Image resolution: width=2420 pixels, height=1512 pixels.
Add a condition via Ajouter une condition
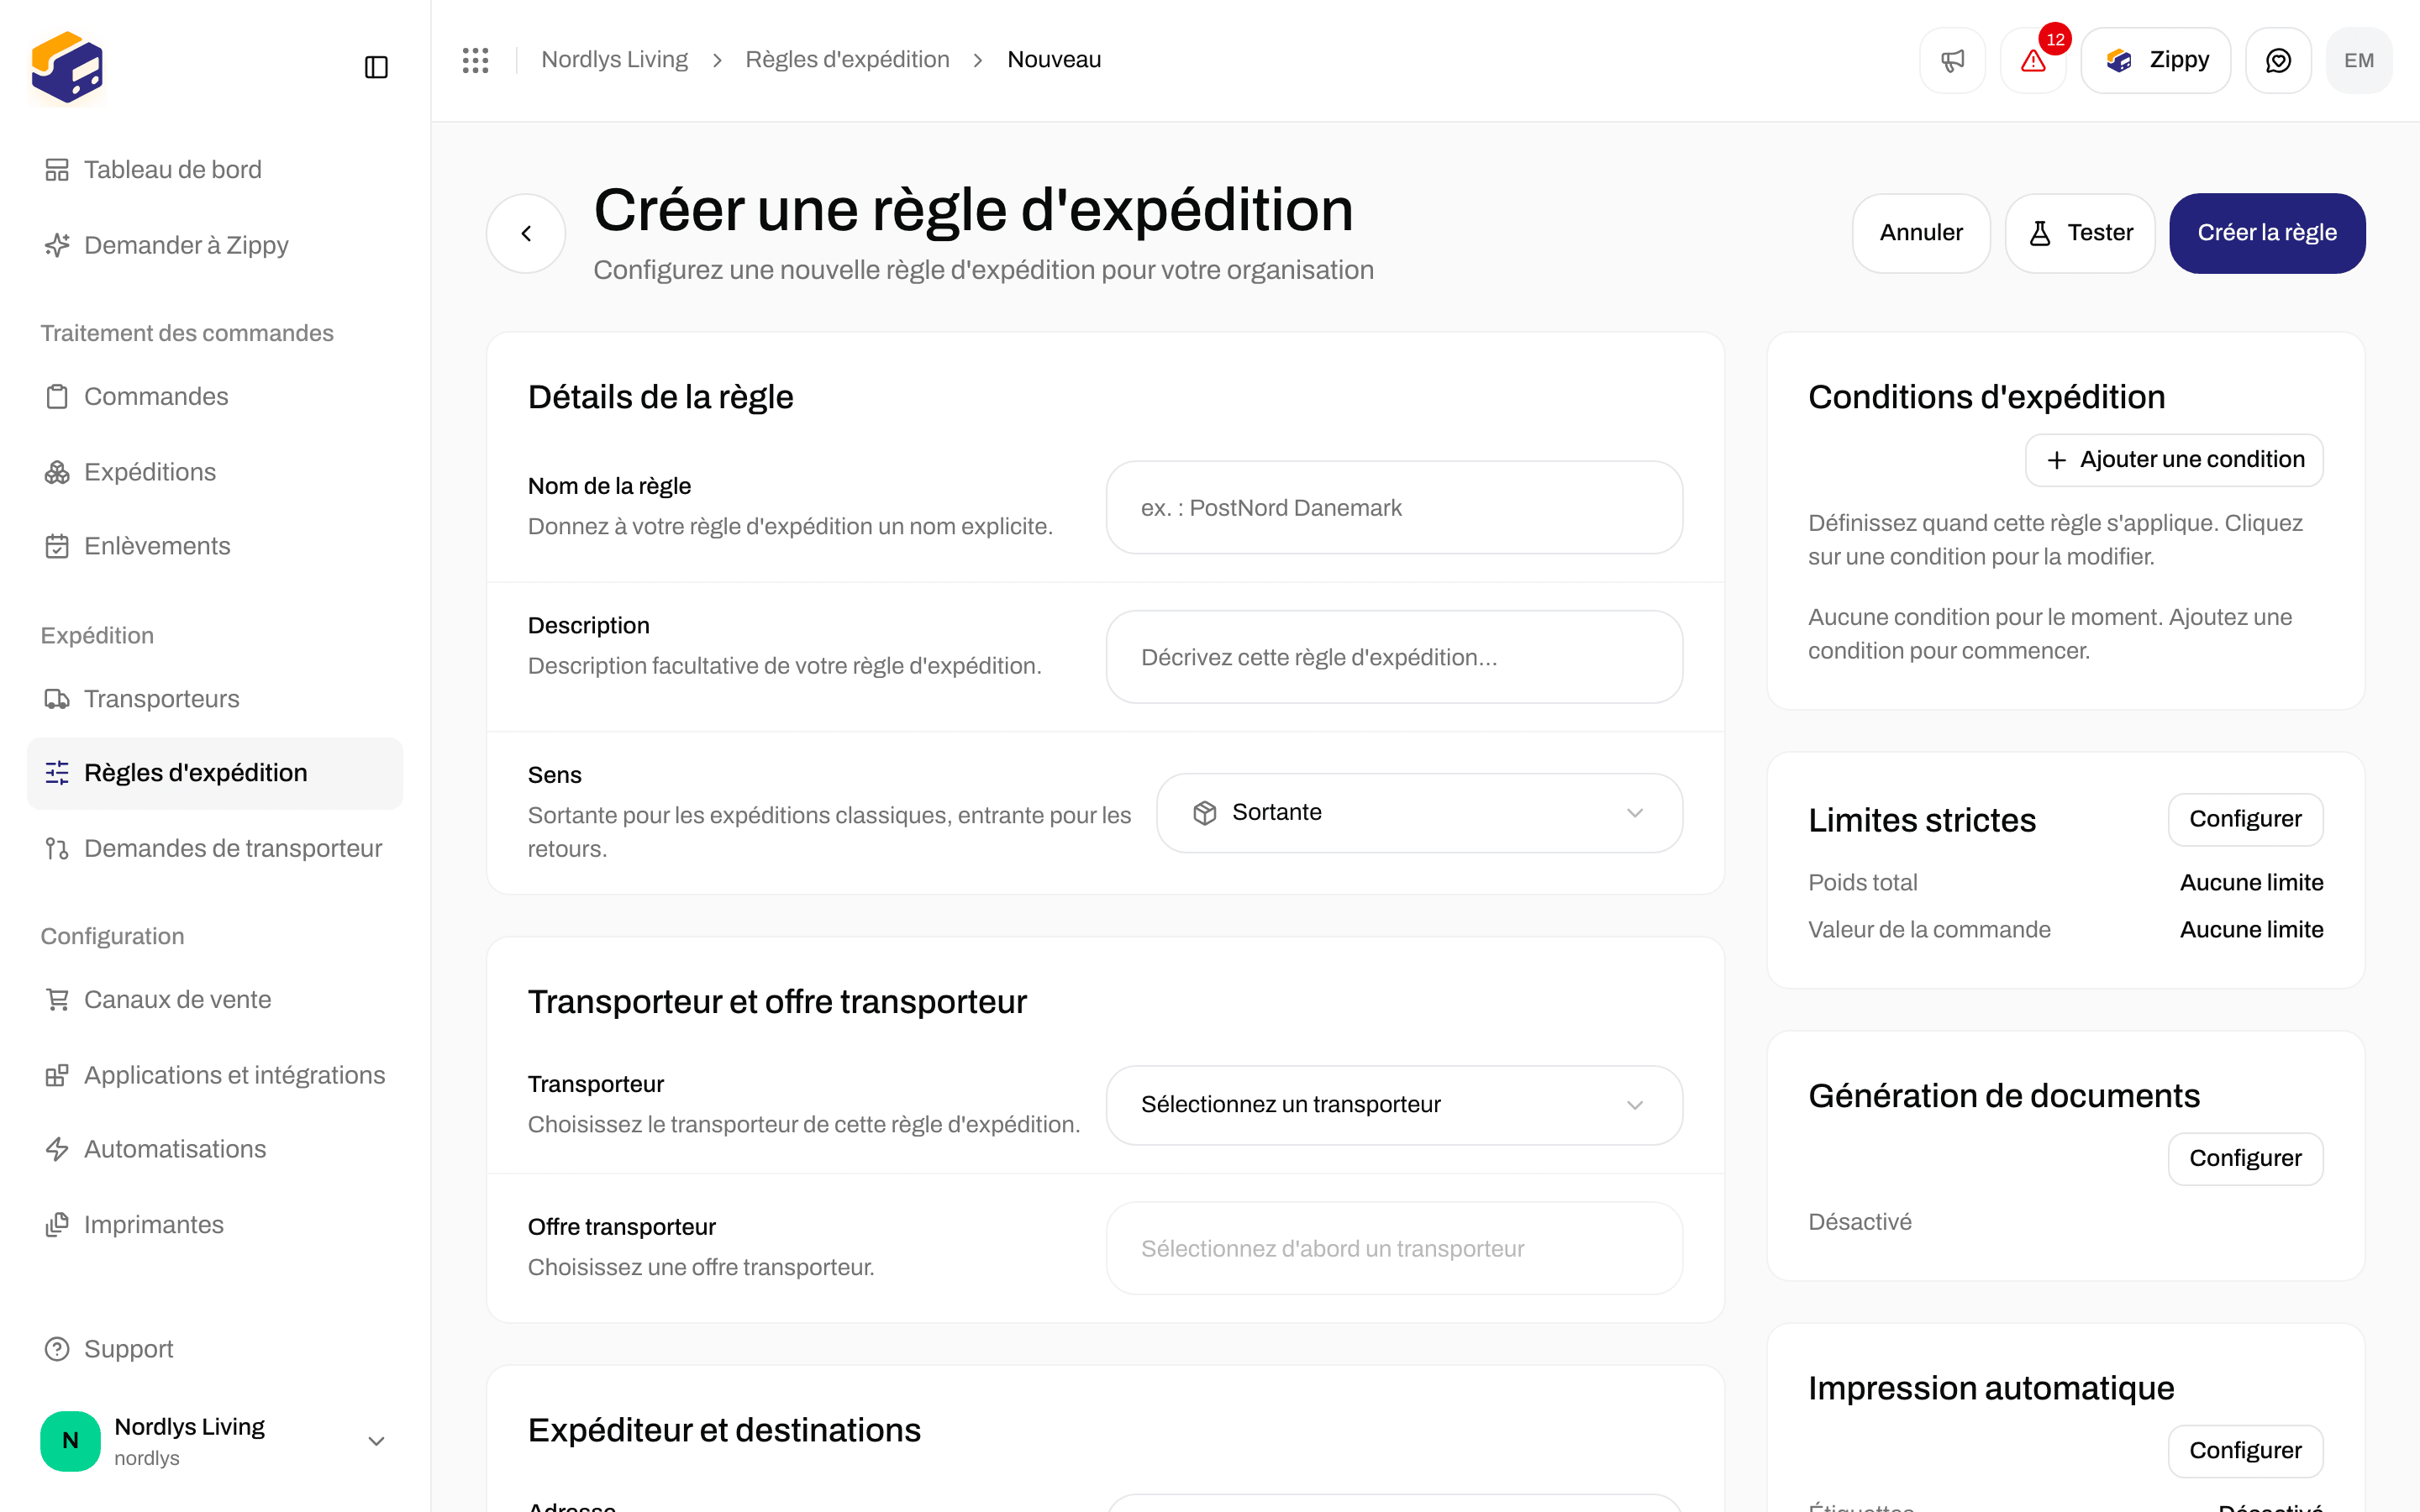(x=2174, y=460)
